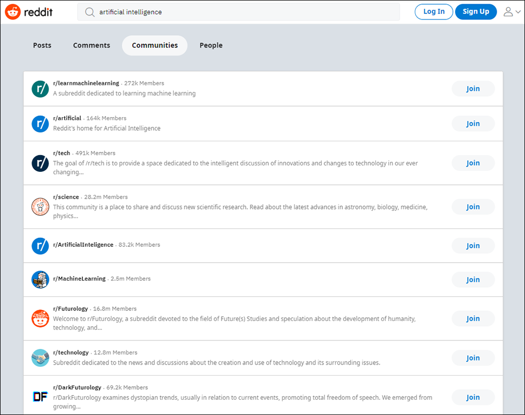Open r/Futurology community avatar icon

[40, 318]
